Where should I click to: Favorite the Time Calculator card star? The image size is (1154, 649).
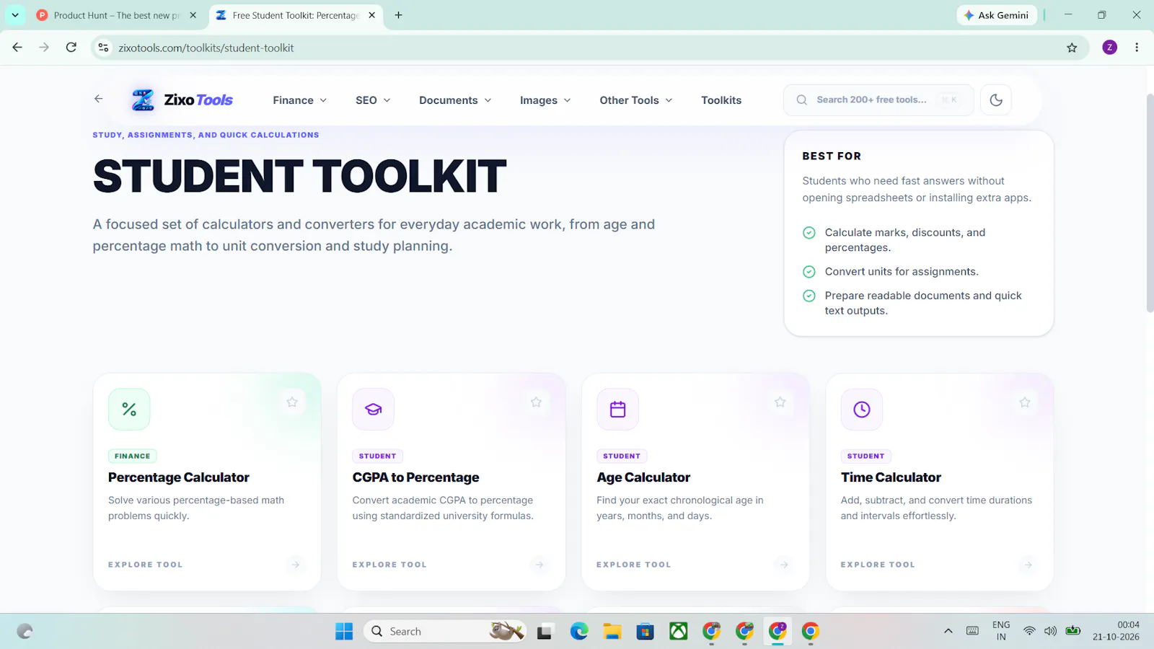(1025, 402)
